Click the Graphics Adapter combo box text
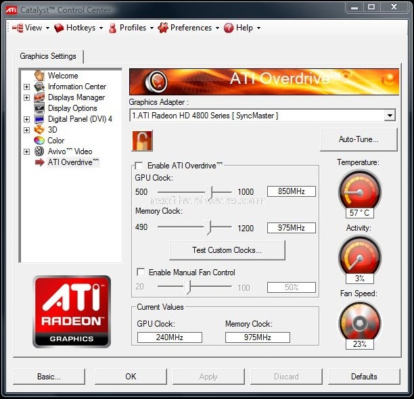This screenshot has height=399, width=414. [x=205, y=116]
